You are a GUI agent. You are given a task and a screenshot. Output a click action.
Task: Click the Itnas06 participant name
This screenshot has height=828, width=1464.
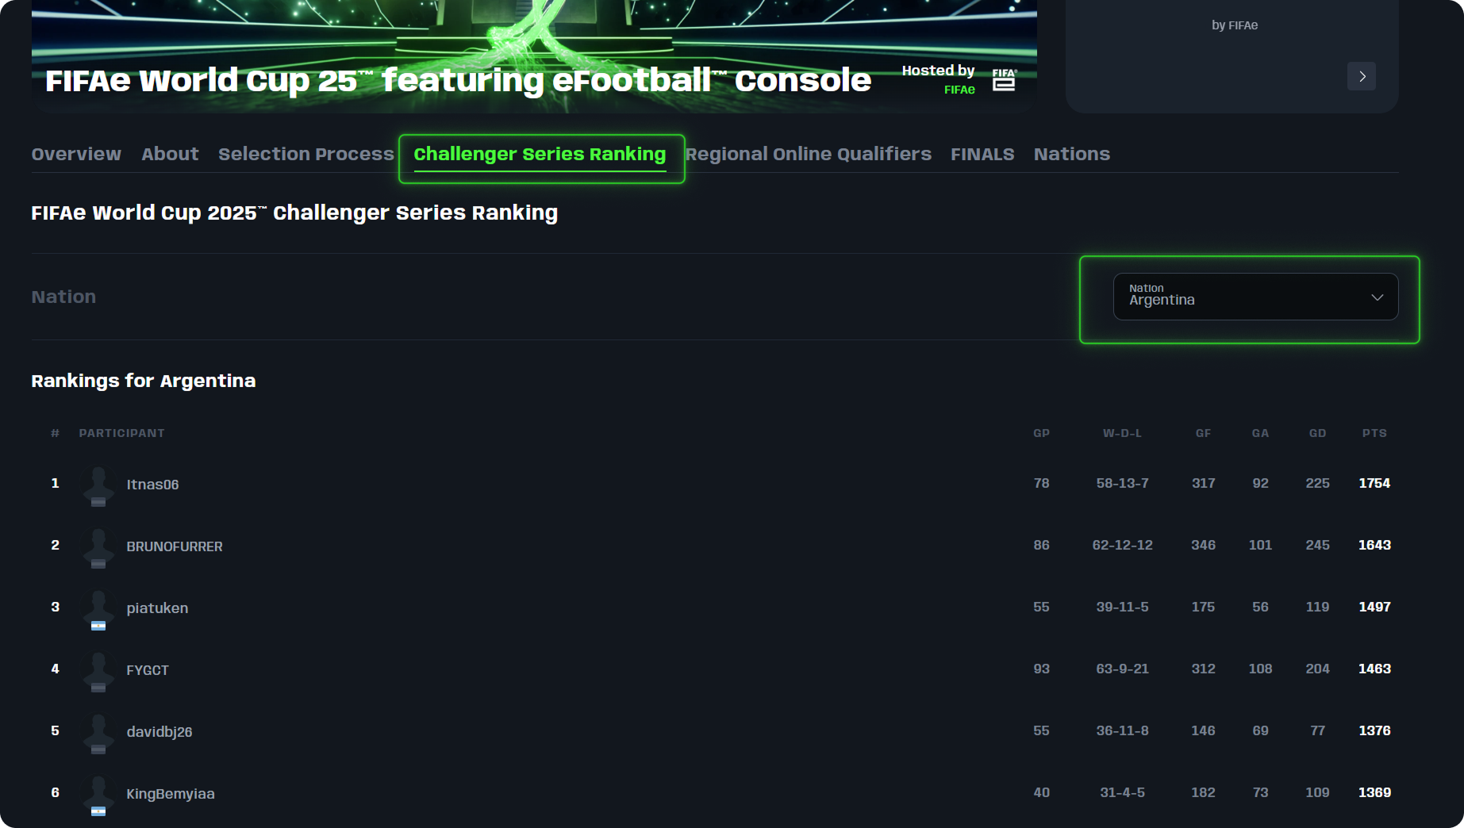(151, 485)
